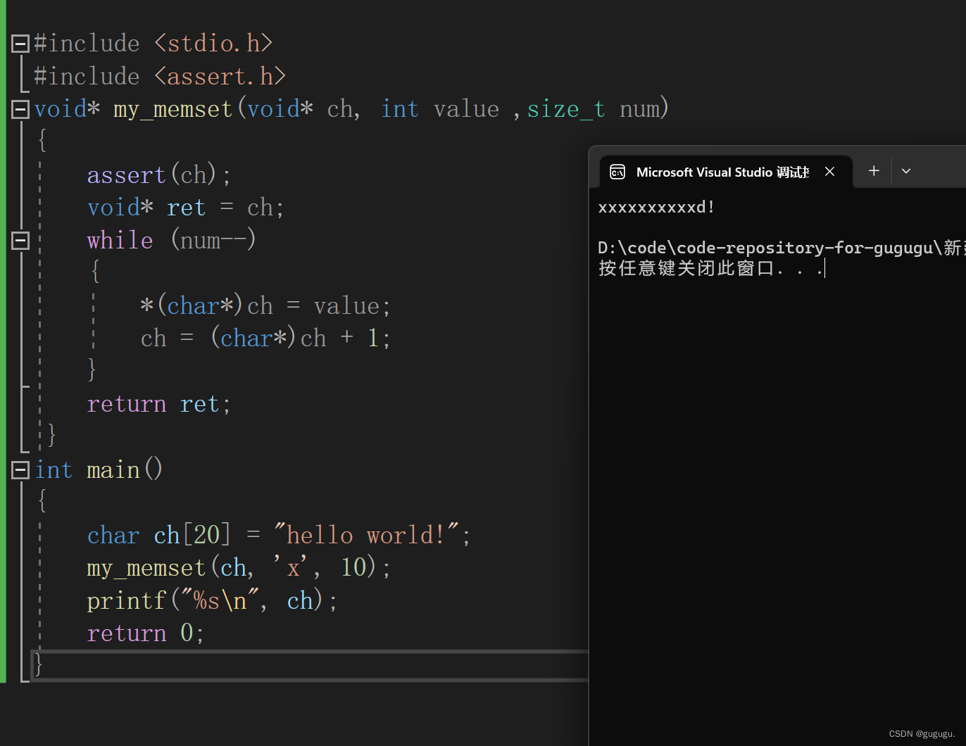The height and width of the screenshot is (746, 966).
Task: Click the '#include <stdio.h>' line
Action: coord(153,44)
